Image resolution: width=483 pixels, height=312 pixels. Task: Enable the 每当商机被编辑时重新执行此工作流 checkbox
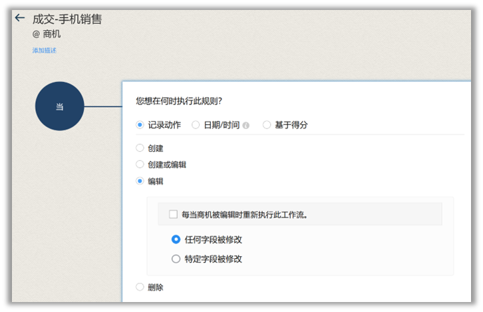[x=173, y=214]
